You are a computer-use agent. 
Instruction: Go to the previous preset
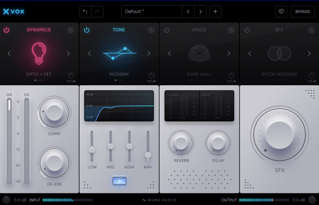(188, 12)
